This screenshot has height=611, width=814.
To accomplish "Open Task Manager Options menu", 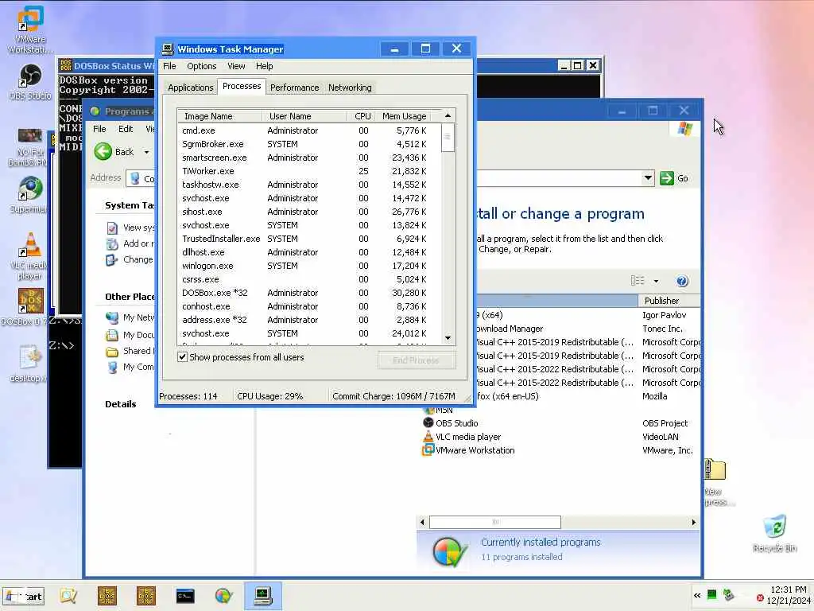I will click(x=201, y=66).
